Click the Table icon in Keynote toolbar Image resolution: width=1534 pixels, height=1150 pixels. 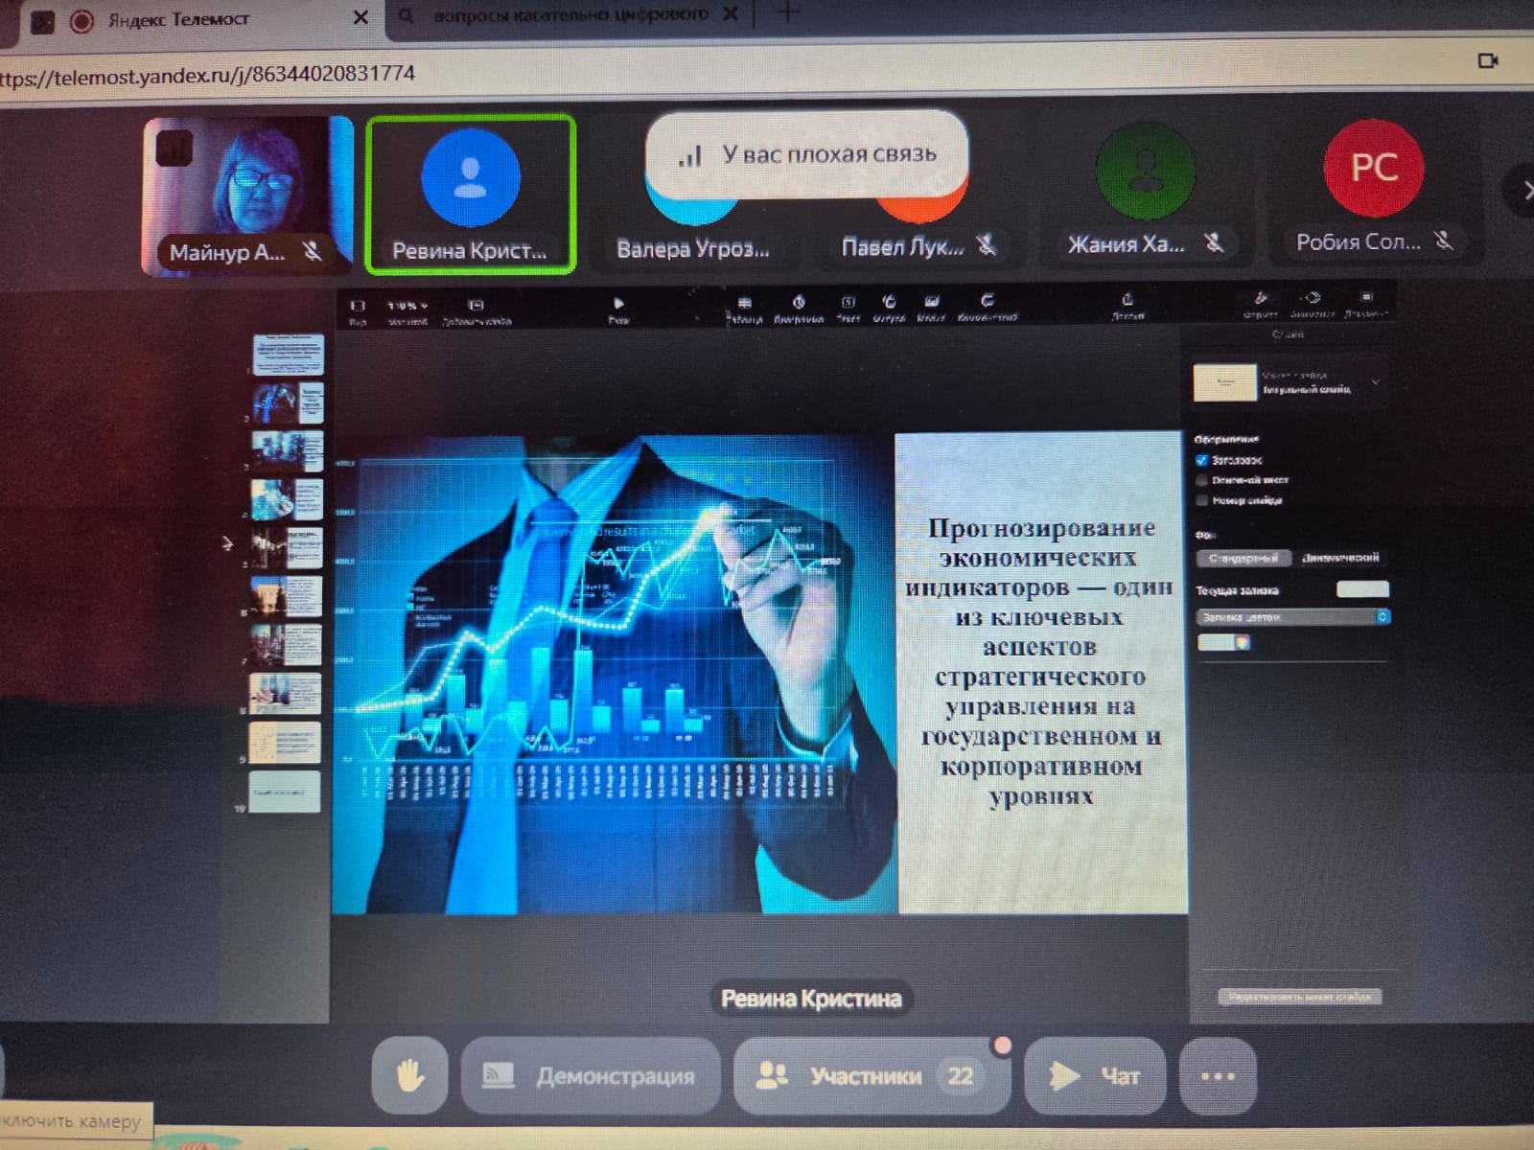point(744,305)
